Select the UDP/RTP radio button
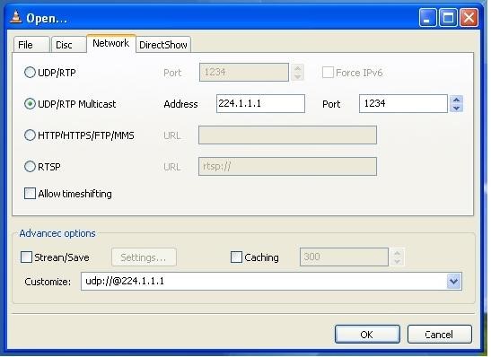The width and height of the screenshot is (491, 357). point(30,73)
